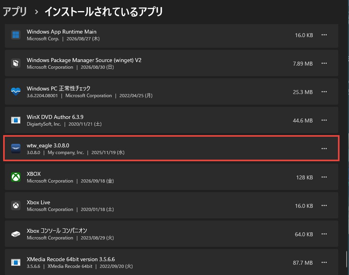Open three-dot menu for Windows App Runtime Main
The width and height of the screenshot is (349, 275).
(324, 35)
